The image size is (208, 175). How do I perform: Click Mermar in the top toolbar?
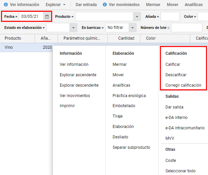pos(153,5)
